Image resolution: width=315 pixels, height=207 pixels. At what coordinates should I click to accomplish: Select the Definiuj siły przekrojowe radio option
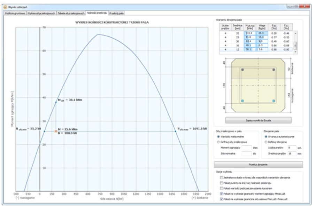click(x=218, y=142)
